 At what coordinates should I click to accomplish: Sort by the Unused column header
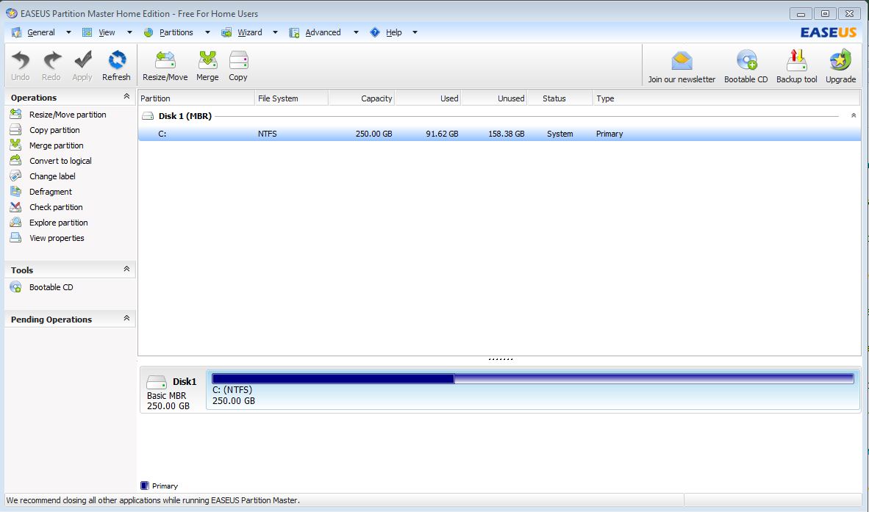tap(494, 98)
